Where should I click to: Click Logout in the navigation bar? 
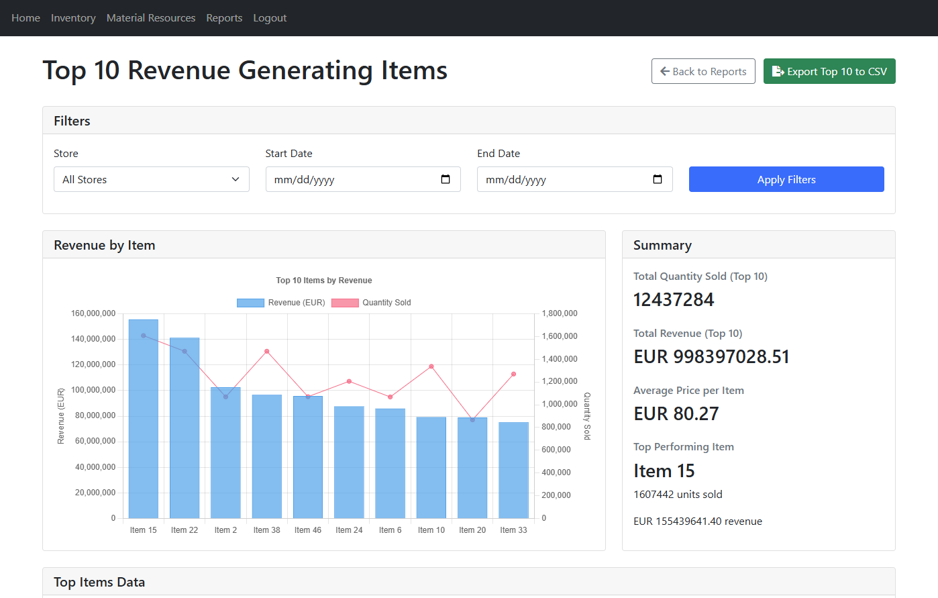(x=270, y=18)
